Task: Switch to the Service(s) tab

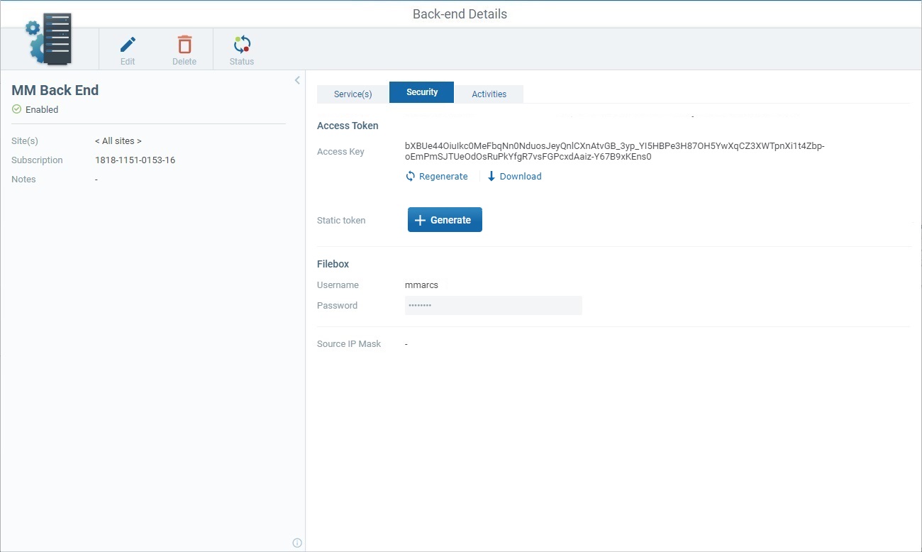Action: click(x=352, y=93)
